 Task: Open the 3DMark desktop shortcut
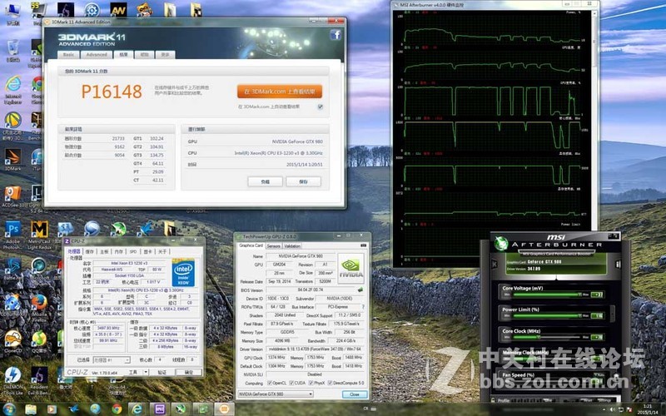tap(12, 156)
